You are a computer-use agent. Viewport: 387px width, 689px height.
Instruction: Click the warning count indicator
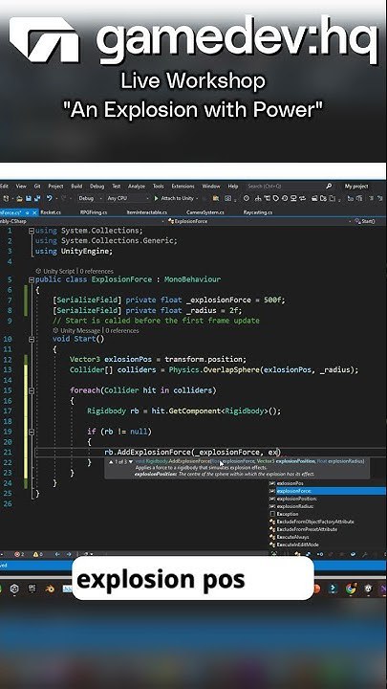pos(37,554)
